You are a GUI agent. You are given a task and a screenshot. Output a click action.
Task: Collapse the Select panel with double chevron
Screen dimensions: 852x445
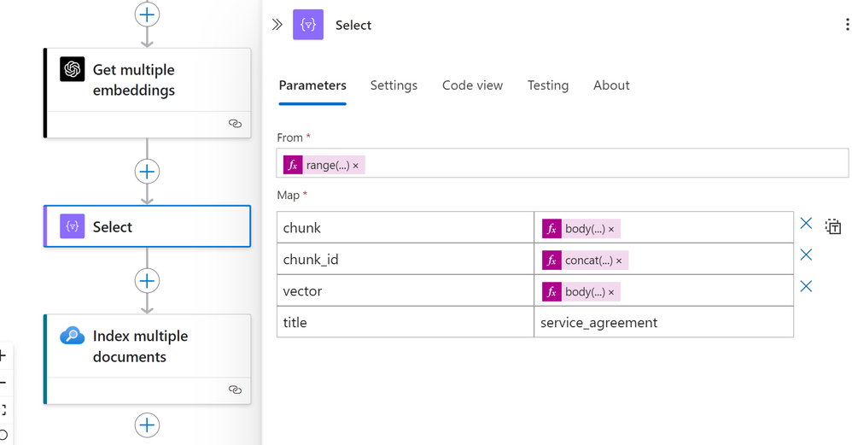point(277,25)
